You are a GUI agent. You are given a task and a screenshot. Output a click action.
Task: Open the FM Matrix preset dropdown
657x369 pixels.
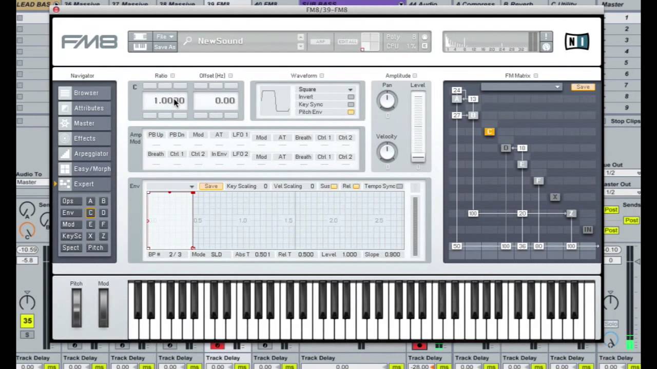521,87
